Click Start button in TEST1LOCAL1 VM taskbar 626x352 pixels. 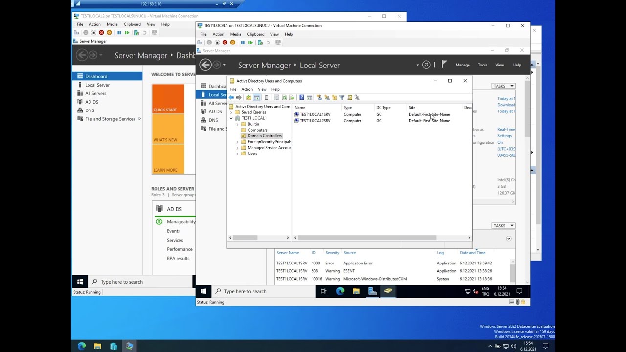[203, 291]
